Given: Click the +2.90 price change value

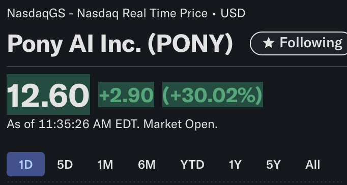Looking at the screenshot, I should [x=126, y=95].
